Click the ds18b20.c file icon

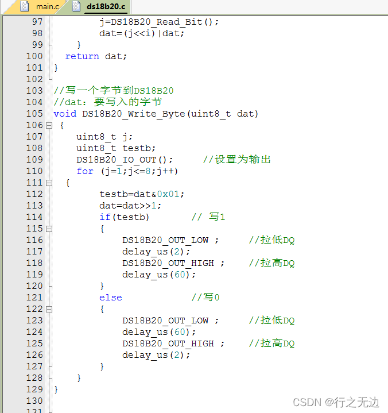click(76, 6)
